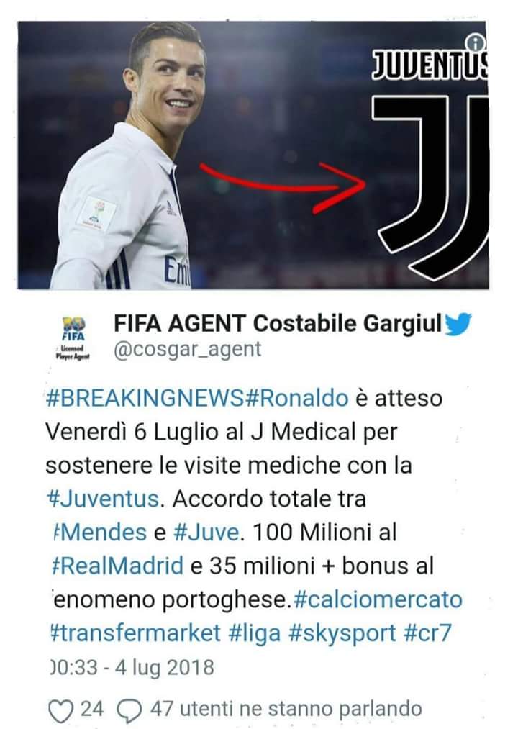This screenshot has height=729, width=518.
Task: Open the FIFA Licensed Agent avatar
Action: pyautogui.click(x=73, y=338)
